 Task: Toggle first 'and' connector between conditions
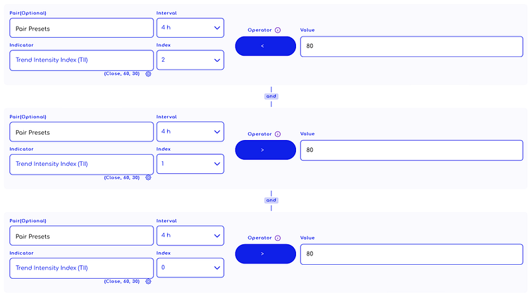point(271,96)
